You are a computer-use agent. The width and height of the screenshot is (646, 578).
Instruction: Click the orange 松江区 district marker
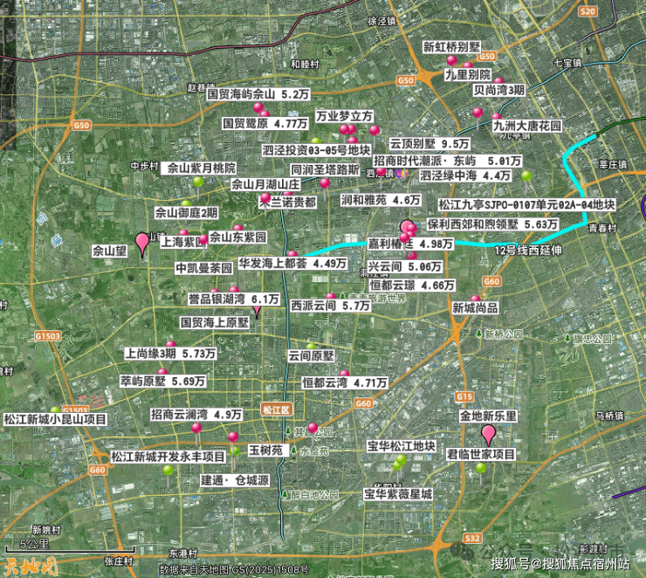click(x=277, y=409)
